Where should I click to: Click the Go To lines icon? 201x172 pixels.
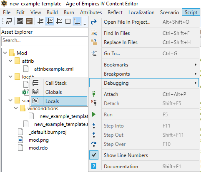point(94,53)
